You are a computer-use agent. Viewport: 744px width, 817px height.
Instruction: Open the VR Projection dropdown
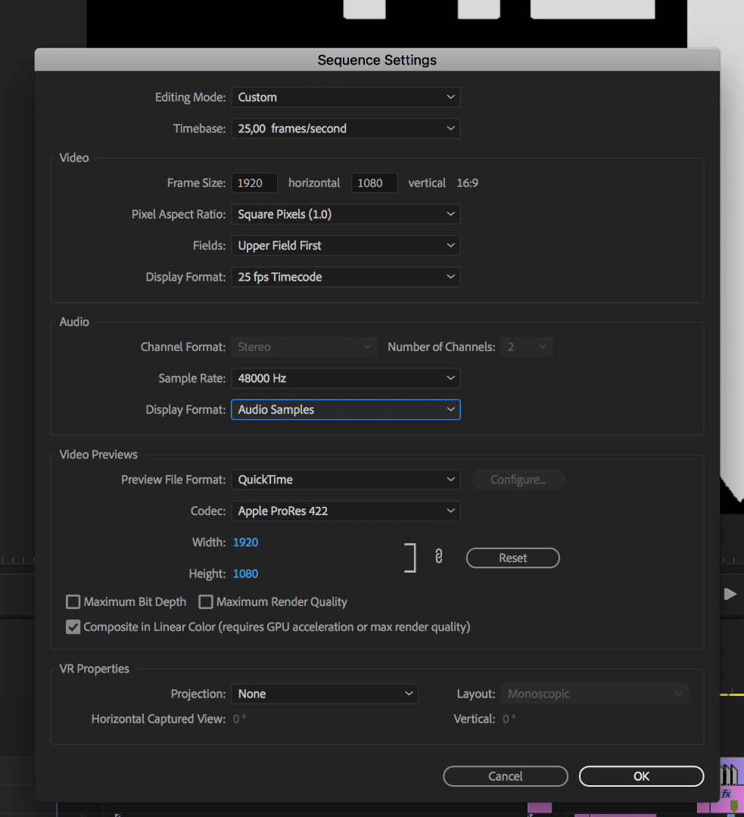tap(325, 694)
